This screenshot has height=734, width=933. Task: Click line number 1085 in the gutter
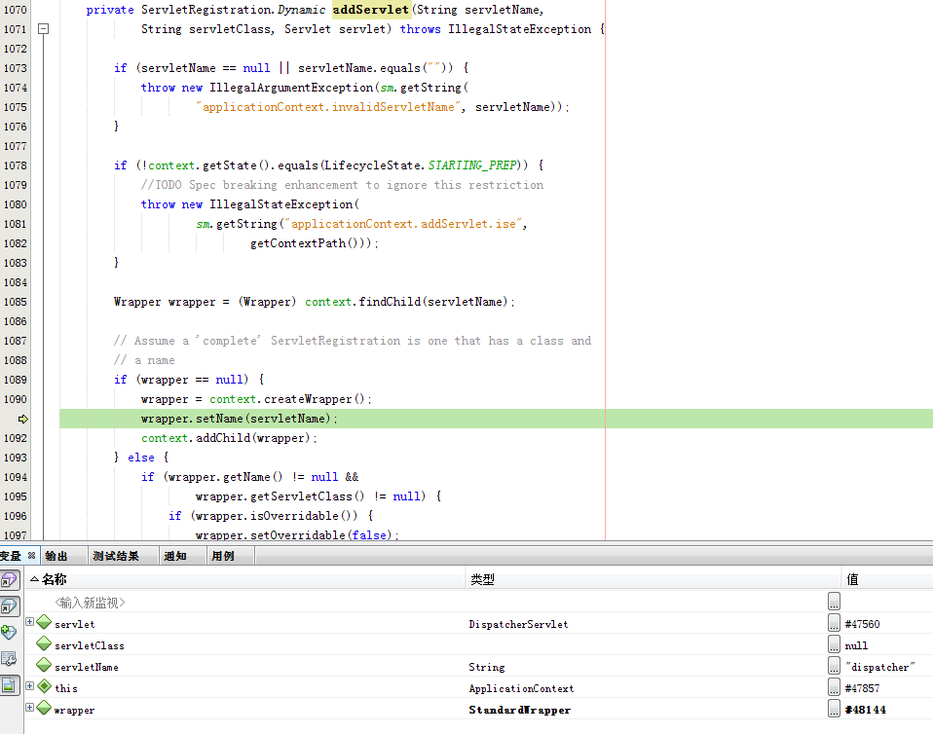(x=15, y=302)
